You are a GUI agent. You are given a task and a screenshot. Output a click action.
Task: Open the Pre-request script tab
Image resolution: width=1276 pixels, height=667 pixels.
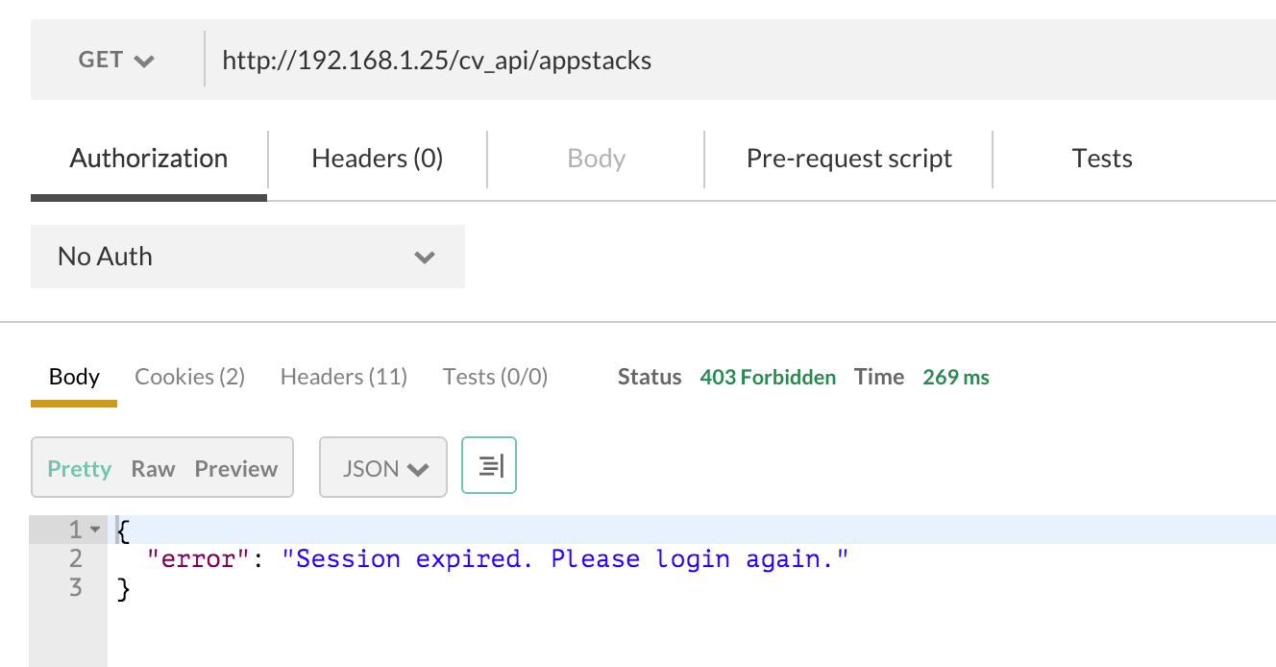(848, 159)
